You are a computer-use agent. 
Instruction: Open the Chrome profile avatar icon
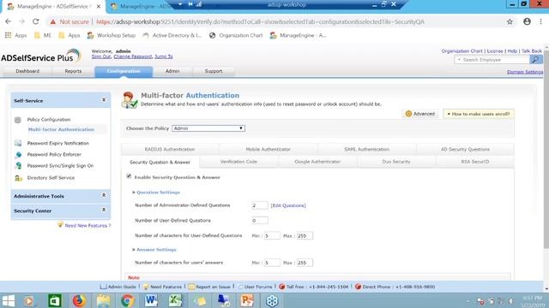pyautogui.click(x=527, y=21)
